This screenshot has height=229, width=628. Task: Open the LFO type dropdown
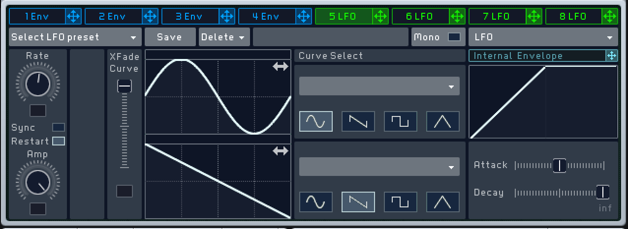tap(543, 37)
